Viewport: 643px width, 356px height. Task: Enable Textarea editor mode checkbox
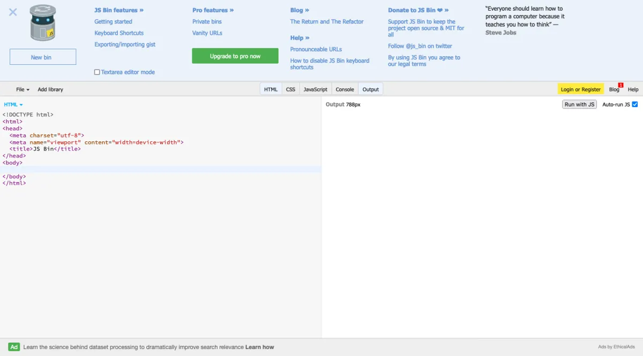point(97,72)
